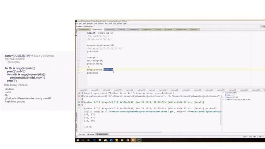Click the 'Aaah listo, gracias' chat message
Image resolution: width=265 pixels, height=149 pixels.
click(15, 101)
